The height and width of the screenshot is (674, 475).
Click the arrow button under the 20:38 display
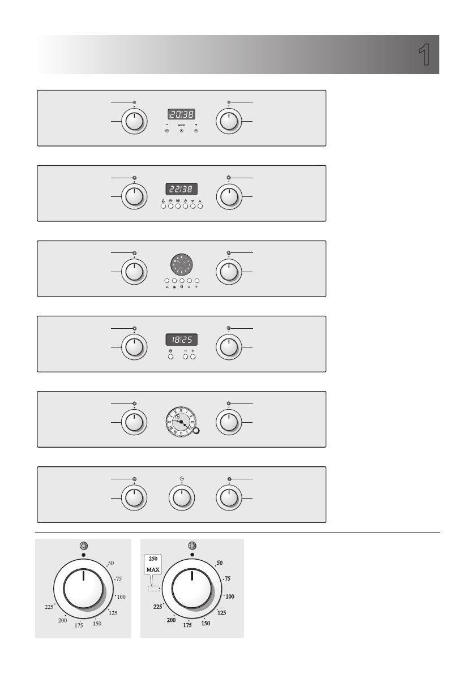click(196, 131)
